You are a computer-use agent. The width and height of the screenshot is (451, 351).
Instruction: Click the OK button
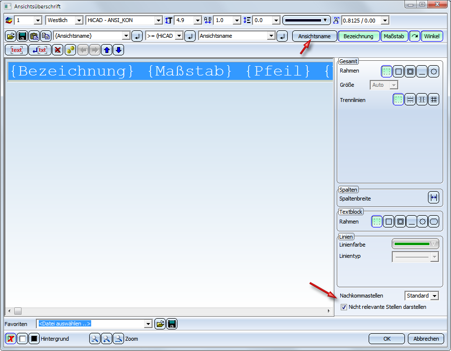click(387, 339)
